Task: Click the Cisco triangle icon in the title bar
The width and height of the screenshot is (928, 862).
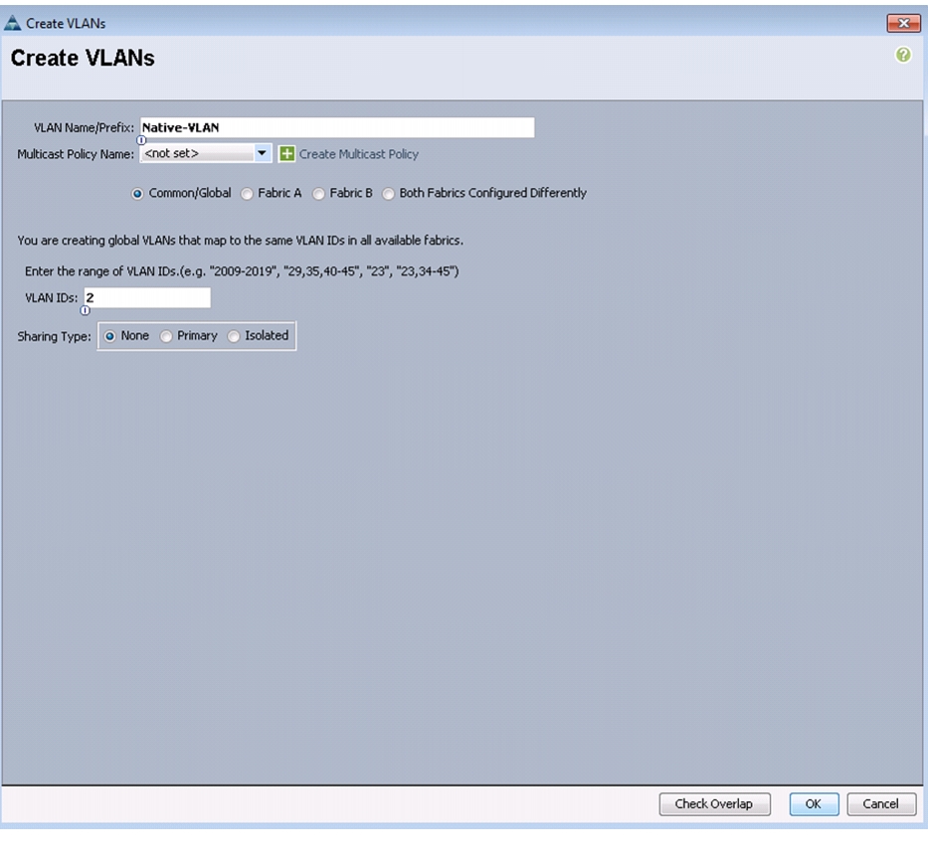Action: point(12,23)
